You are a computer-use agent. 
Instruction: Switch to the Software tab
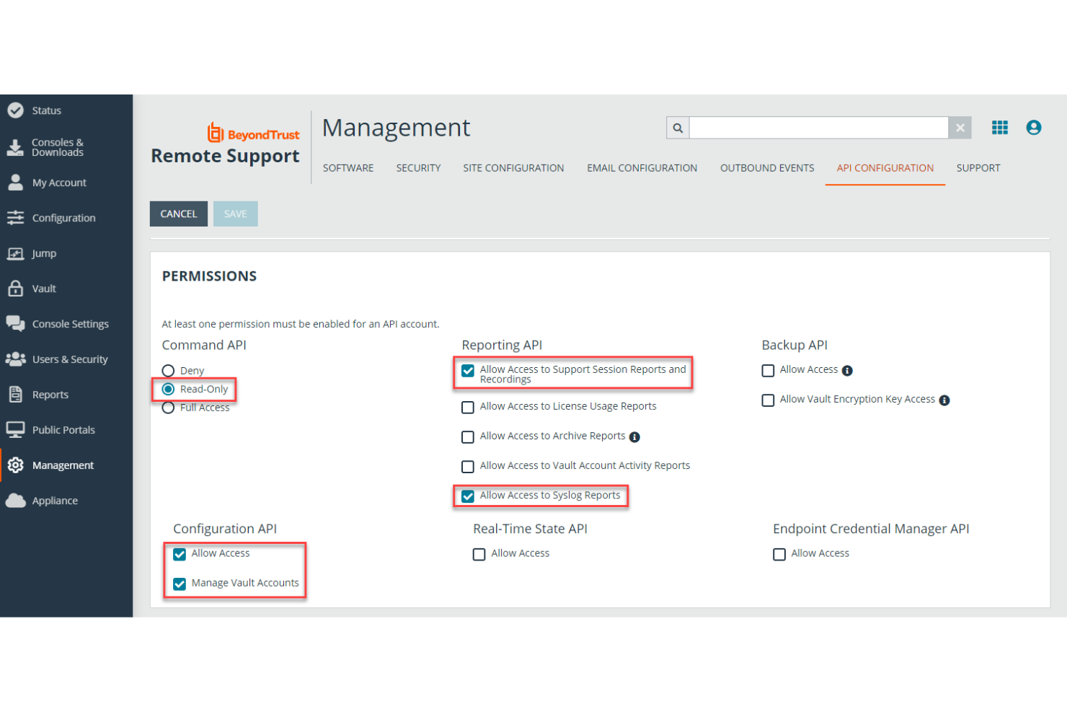348,168
